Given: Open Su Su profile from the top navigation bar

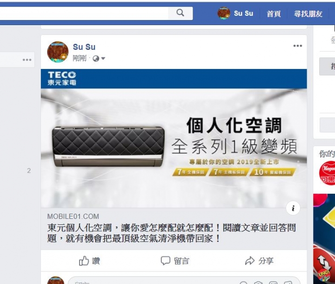Looking at the screenshot, I should point(235,13).
